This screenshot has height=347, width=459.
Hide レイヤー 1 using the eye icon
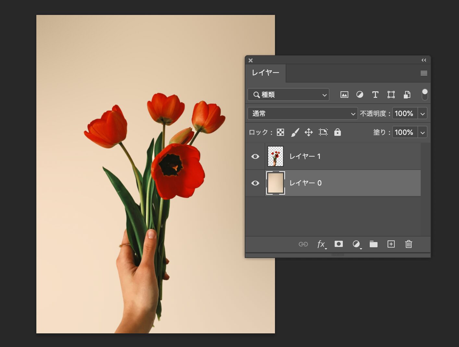(255, 157)
